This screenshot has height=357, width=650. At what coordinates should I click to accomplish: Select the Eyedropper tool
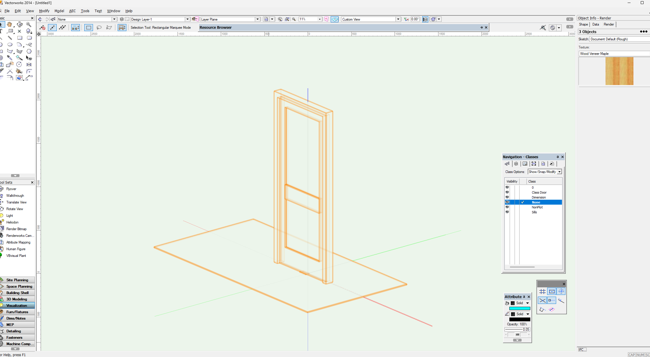click(x=10, y=58)
